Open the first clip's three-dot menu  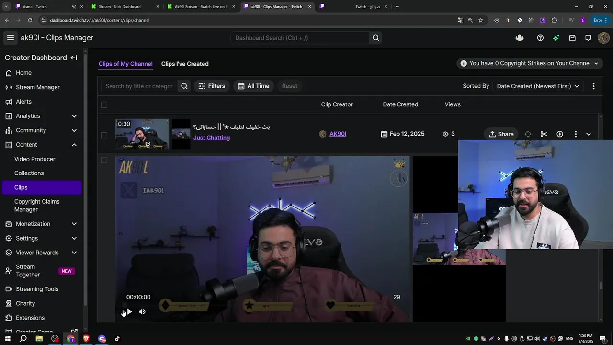[576, 134]
